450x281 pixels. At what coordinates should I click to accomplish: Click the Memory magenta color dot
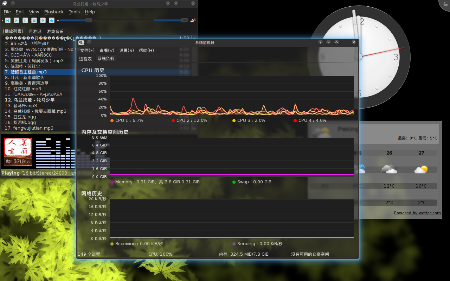click(x=112, y=182)
